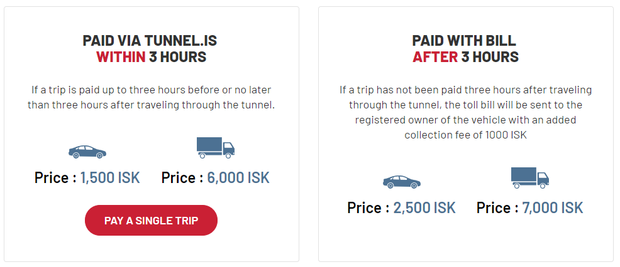Select the 6,000 ISK truck price
Image resolution: width=620 pixels, height=267 pixels.
(238, 177)
